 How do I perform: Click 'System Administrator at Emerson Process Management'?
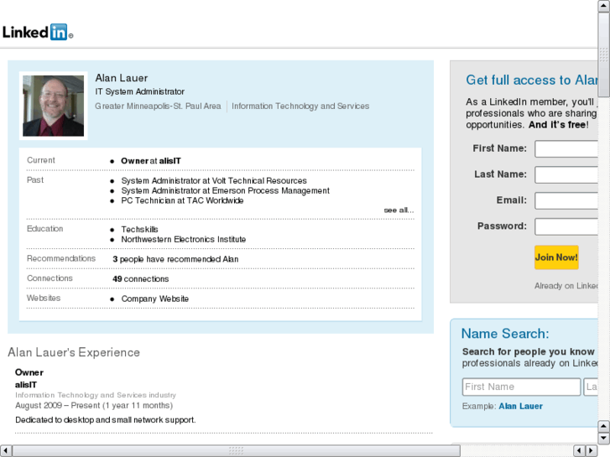click(x=225, y=190)
